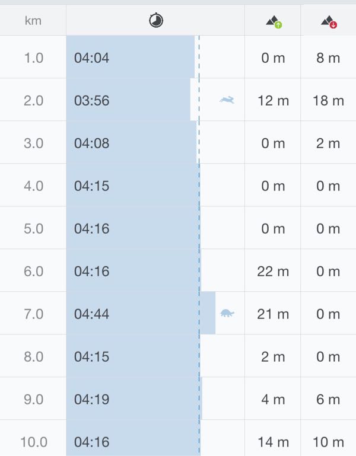Click the 6 m elevation loss value

click(328, 399)
